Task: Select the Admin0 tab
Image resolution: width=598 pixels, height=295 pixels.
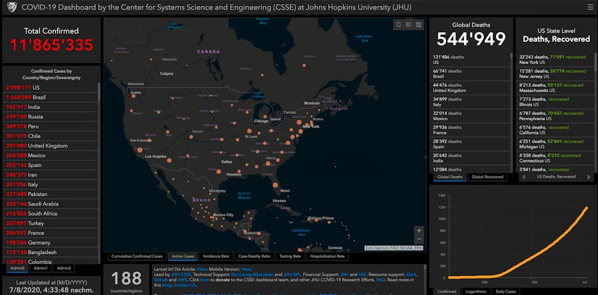Action: 17,268
